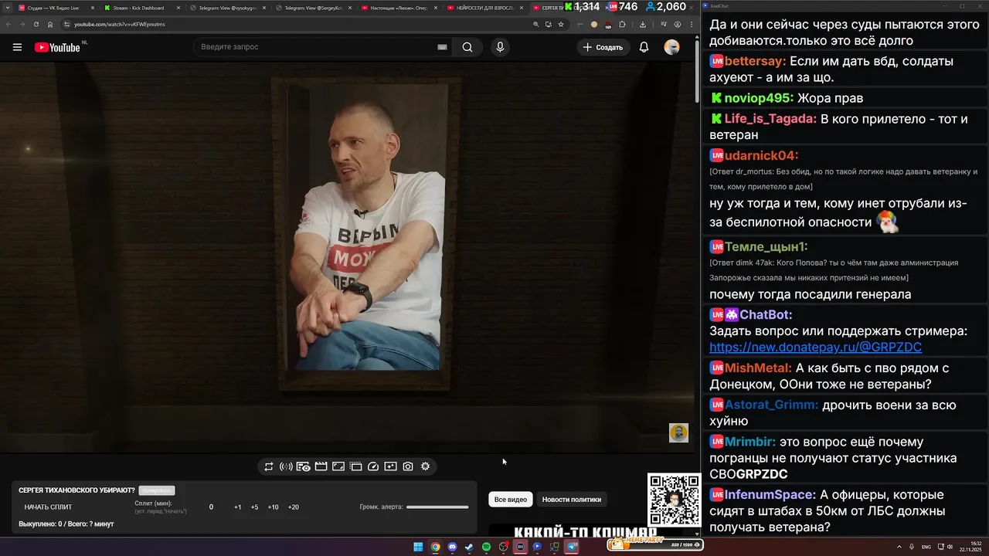Reload the page with refresh icon

tap(36, 24)
